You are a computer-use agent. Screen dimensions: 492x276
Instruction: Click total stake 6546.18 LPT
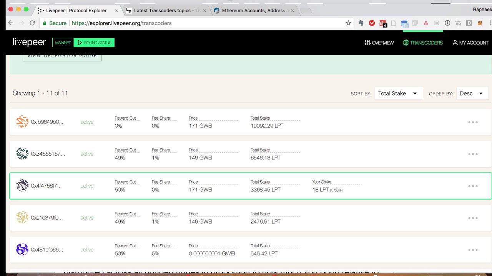(x=266, y=158)
